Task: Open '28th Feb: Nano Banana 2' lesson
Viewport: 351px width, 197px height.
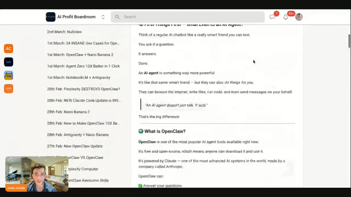Action: [68, 112]
